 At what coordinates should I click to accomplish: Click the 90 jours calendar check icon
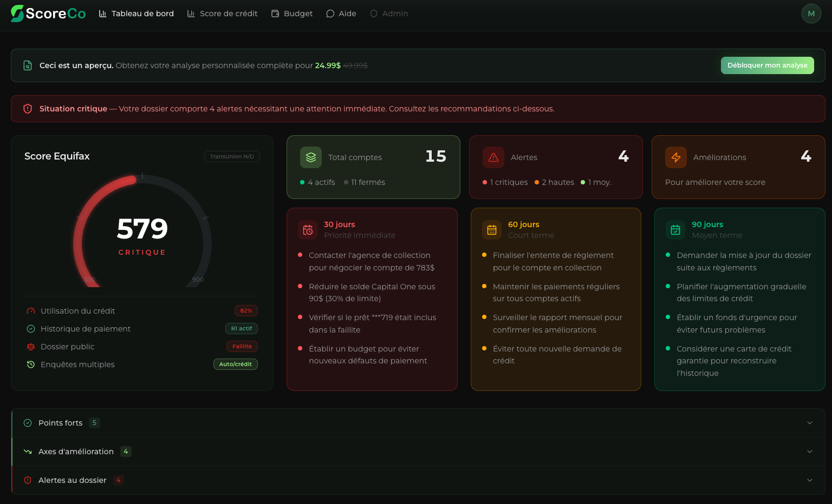tap(675, 230)
